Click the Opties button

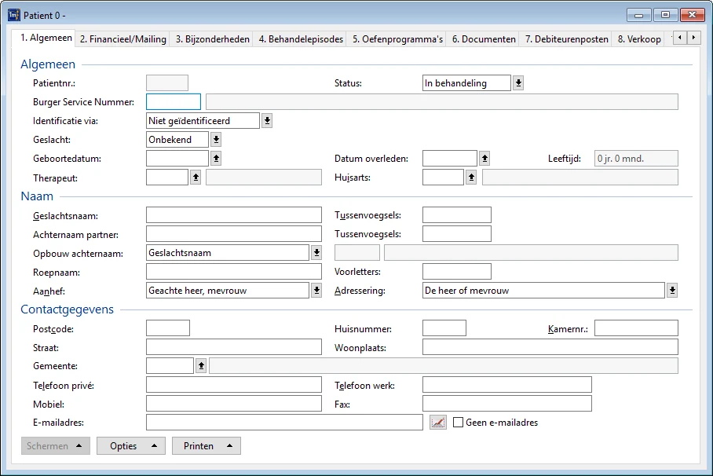point(131,446)
